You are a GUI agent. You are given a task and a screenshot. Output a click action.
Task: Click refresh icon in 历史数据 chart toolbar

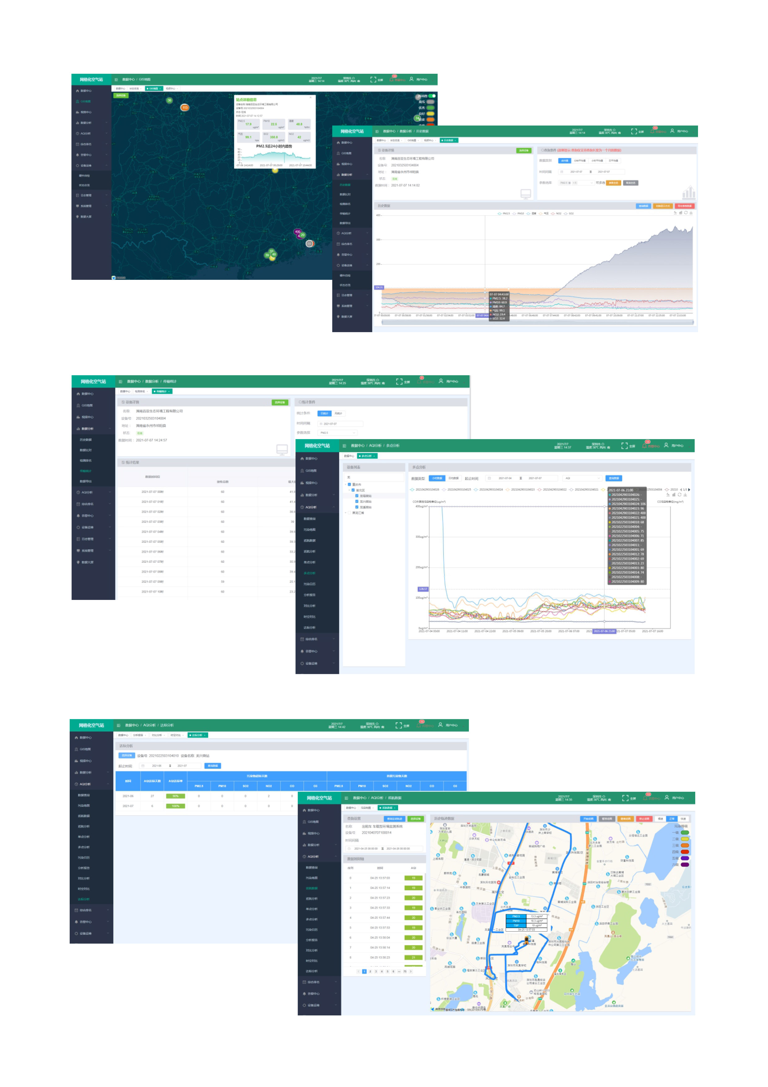[686, 213]
